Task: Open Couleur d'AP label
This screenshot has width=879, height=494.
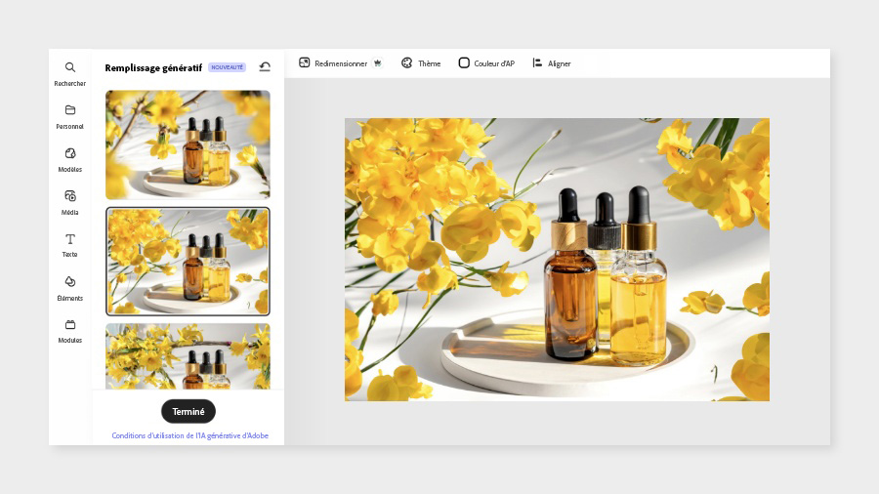Action: (494, 63)
